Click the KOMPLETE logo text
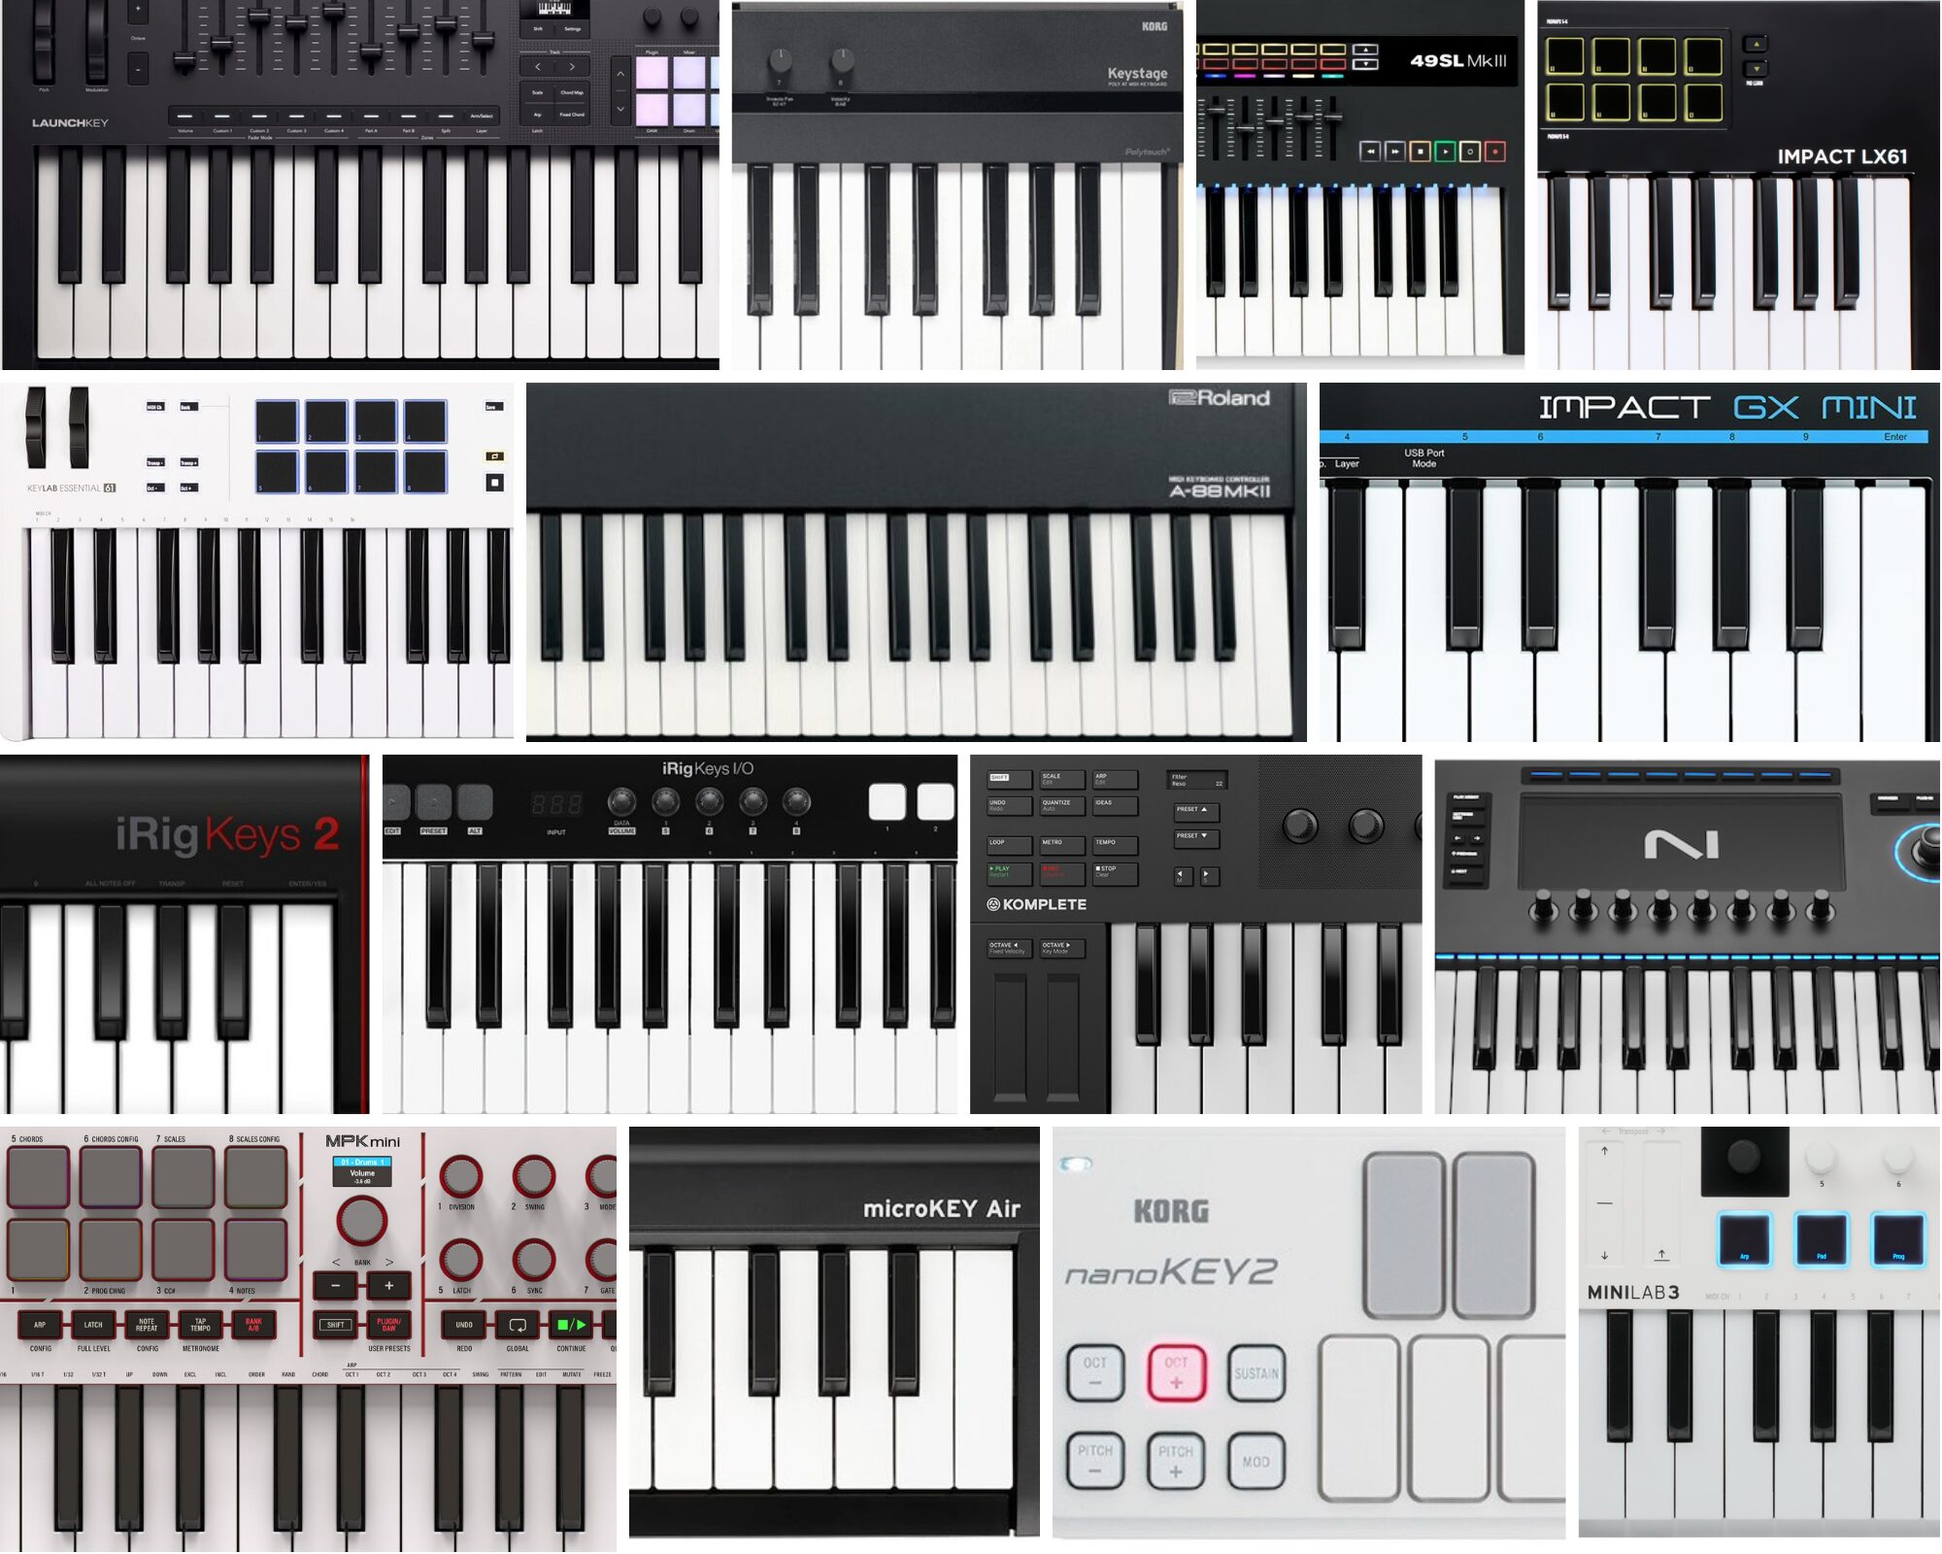This screenshot has width=1942, height=1554. 1037,904
